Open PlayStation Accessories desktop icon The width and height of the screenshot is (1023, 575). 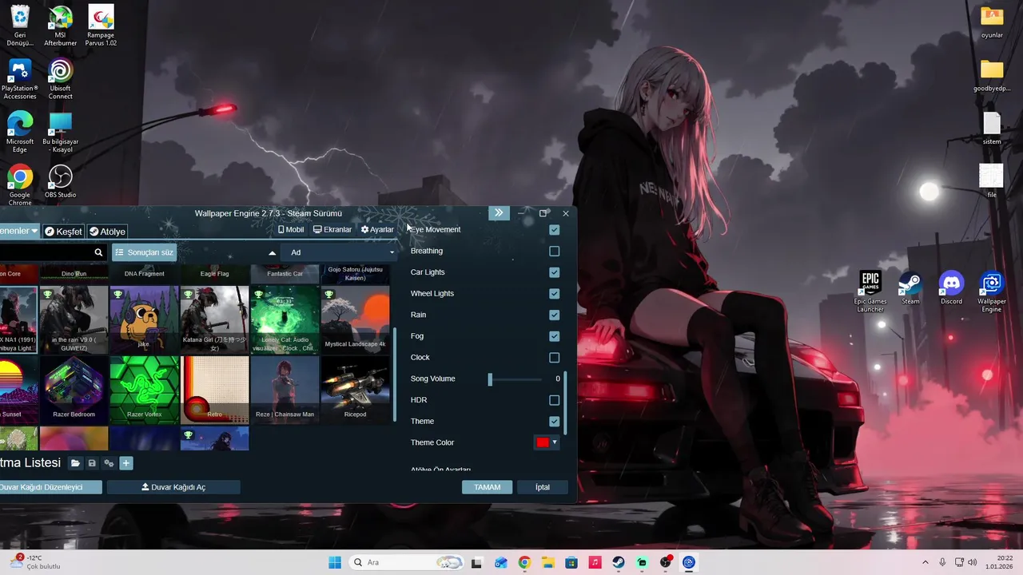[x=20, y=79]
